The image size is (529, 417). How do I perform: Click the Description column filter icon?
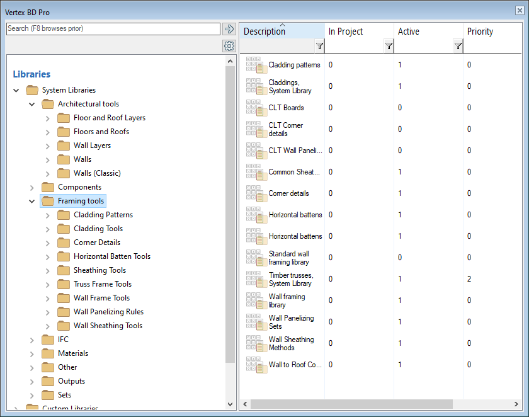click(x=319, y=46)
